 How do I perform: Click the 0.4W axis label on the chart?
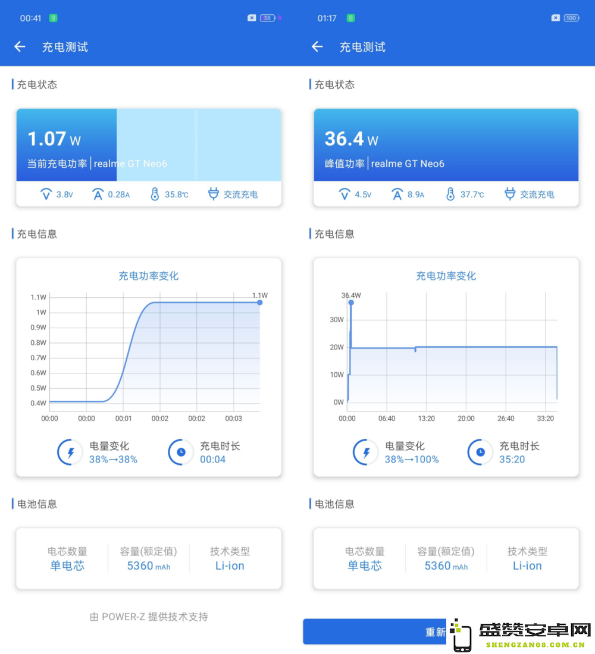(39, 403)
